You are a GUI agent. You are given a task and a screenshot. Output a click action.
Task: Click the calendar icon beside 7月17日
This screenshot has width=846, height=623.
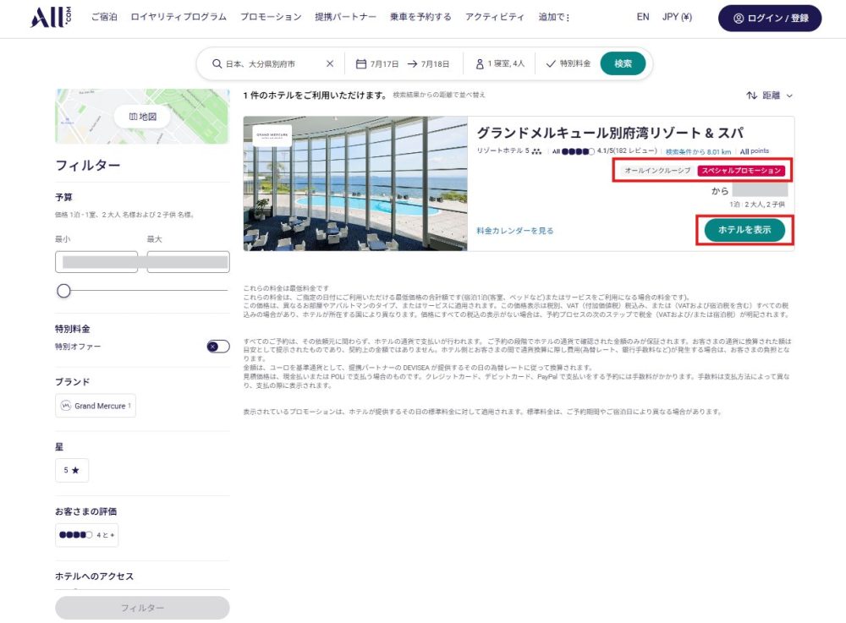[x=361, y=63]
